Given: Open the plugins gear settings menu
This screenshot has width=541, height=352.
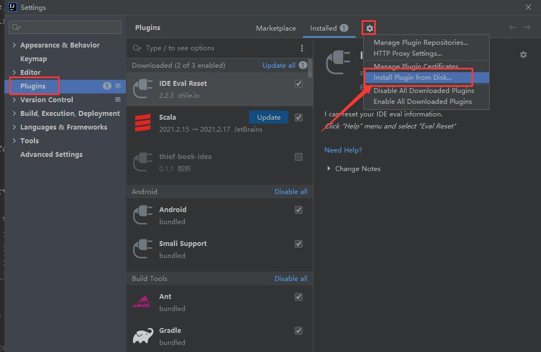Looking at the screenshot, I should (x=369, y=28).
